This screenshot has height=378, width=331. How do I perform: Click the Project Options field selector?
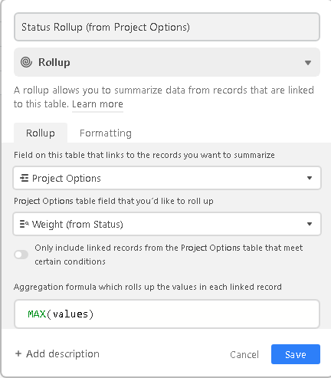[167, 178]
